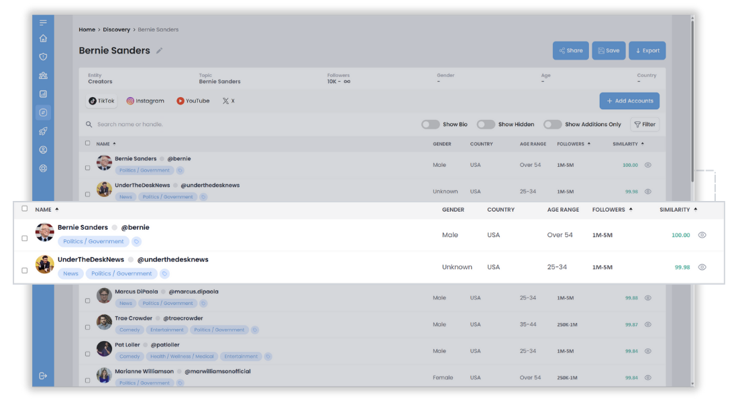Image resolution: width=738 pixels, height=402 pixels.
Task: Toggle the Show Bio switch
Action: 430,125
